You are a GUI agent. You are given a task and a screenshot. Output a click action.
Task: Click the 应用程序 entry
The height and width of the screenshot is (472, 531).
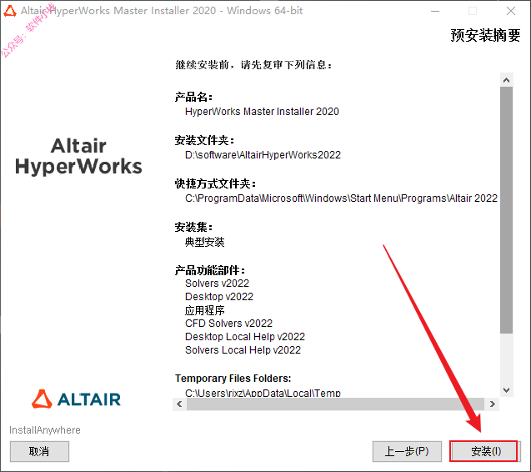204,310
